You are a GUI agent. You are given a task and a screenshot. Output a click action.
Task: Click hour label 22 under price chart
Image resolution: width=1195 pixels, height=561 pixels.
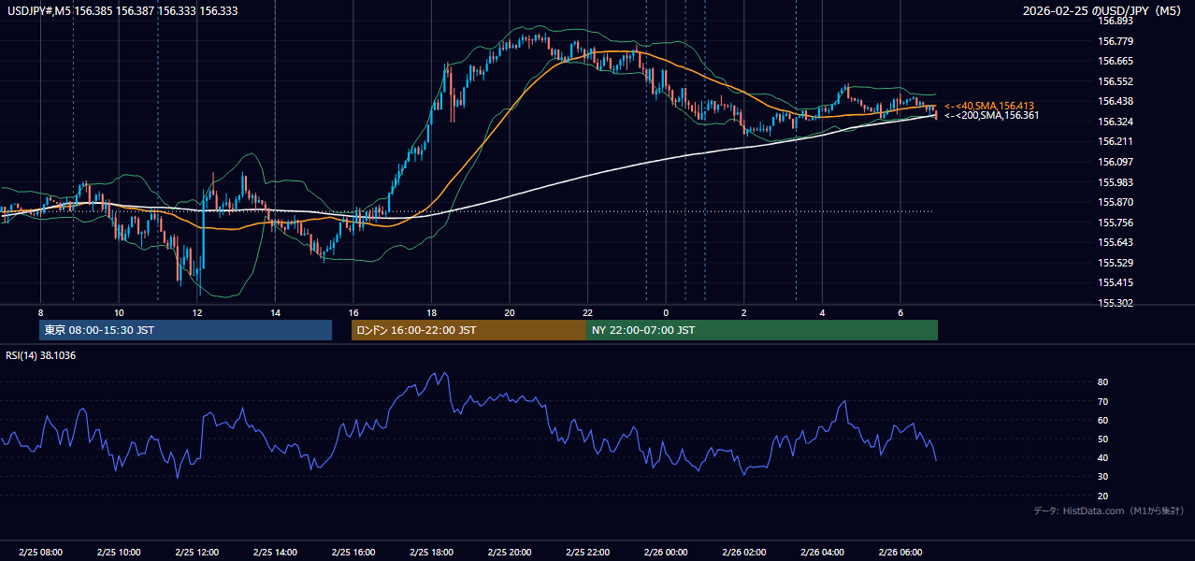588,312
